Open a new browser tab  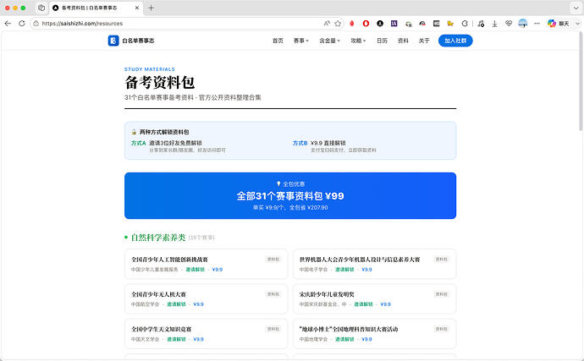coord(151,8)
